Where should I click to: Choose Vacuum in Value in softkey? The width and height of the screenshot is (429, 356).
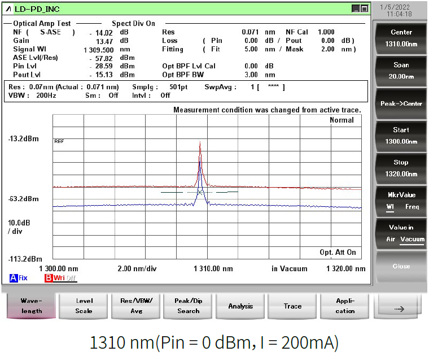412,239
